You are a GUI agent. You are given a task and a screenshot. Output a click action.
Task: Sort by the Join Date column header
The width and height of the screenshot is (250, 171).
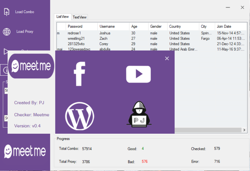click(x=231, y=26)
